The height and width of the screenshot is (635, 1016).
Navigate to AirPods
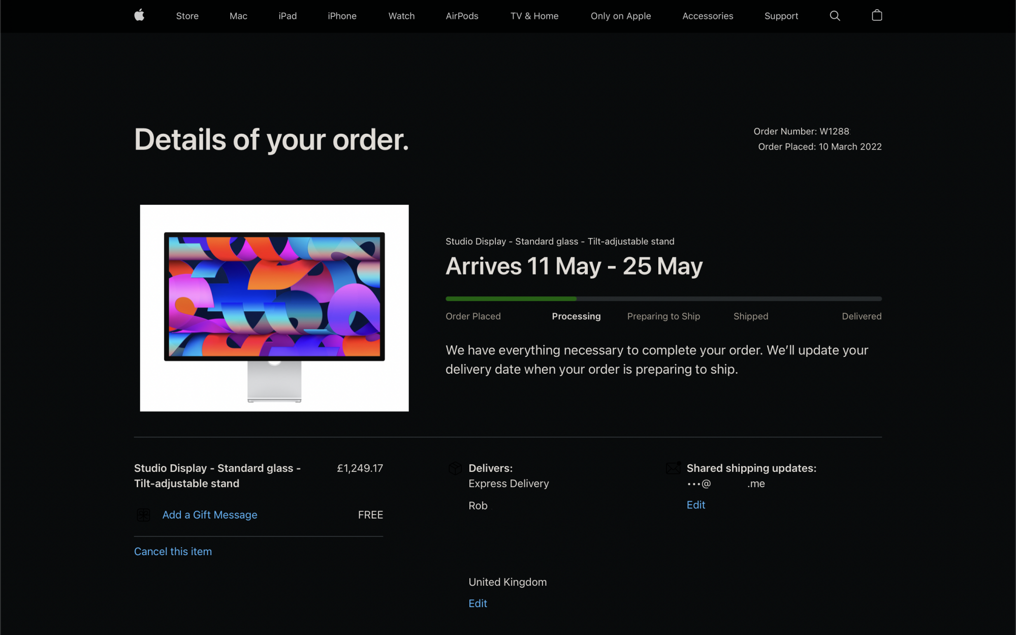point(462,16)
